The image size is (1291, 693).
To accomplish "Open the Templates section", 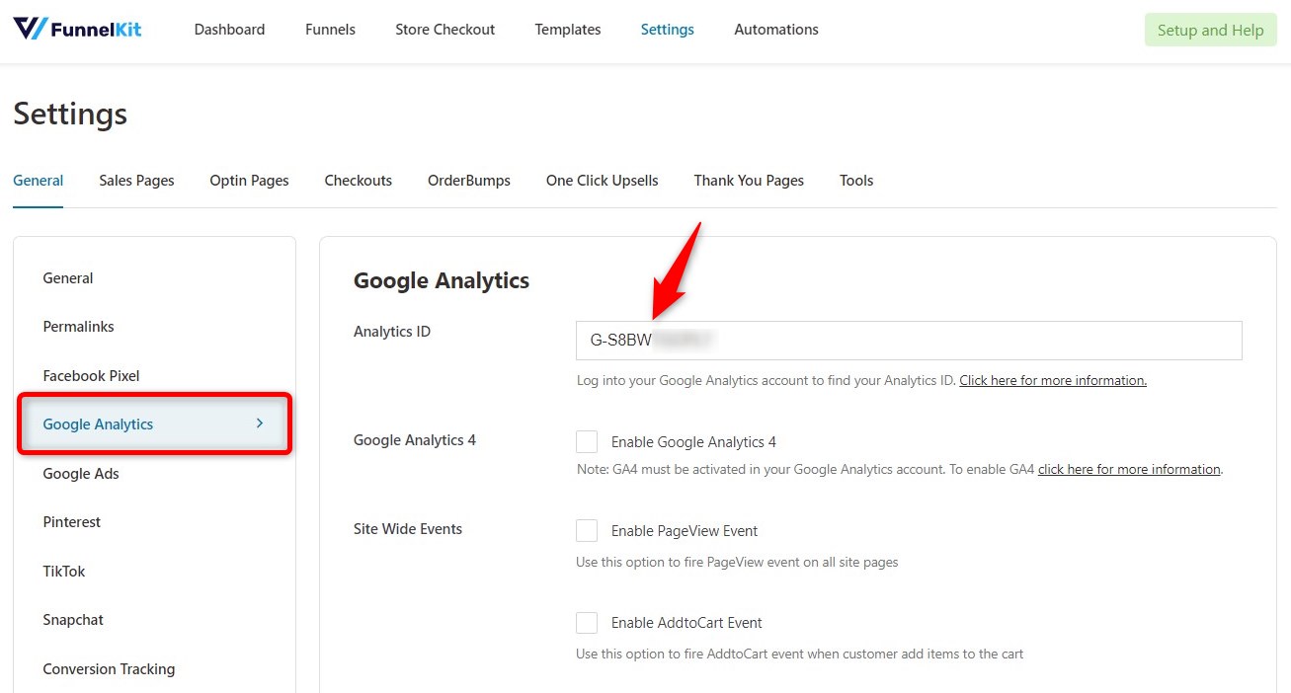I will (567, 30).
